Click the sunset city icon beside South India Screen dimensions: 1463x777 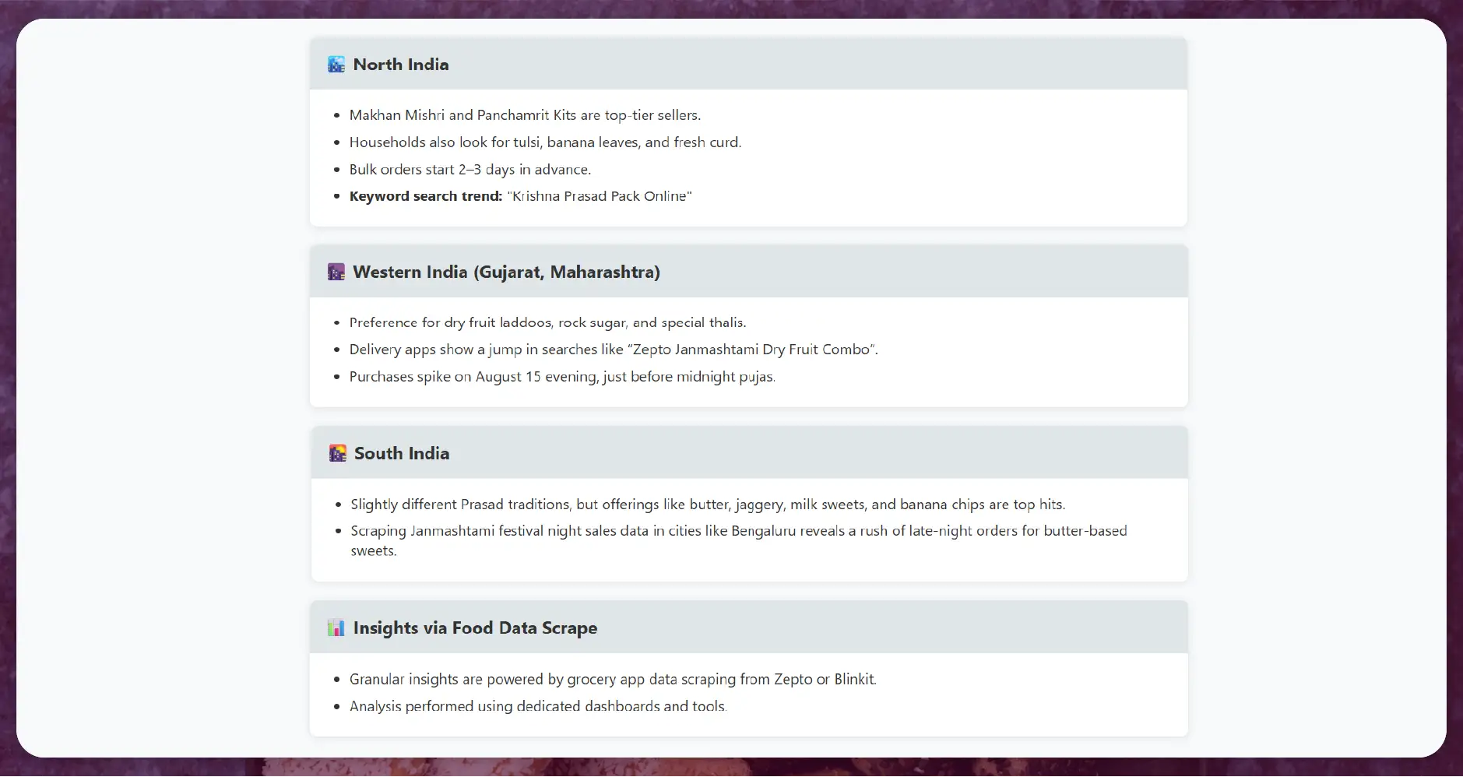point(337,453)
